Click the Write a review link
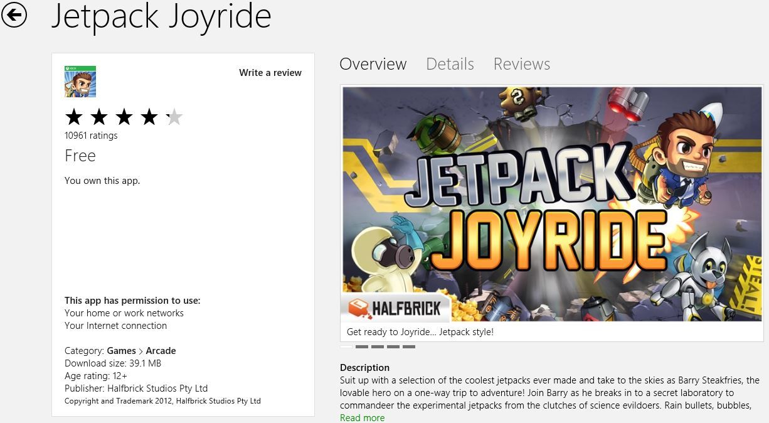The image size is (769, 423). coord(270,73)
